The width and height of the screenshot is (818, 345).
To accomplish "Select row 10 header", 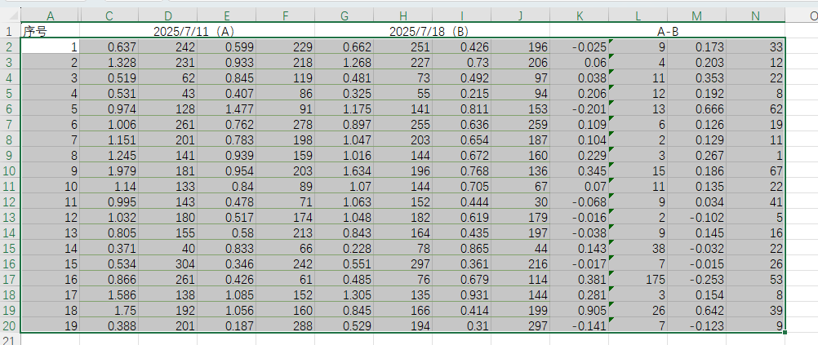I will click(x=10, y=171).
